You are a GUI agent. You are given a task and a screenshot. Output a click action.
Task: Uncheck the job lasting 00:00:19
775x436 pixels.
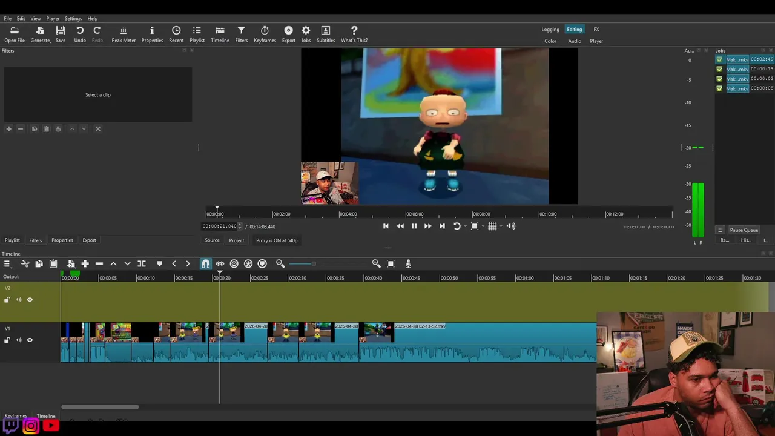click(719, 69)
